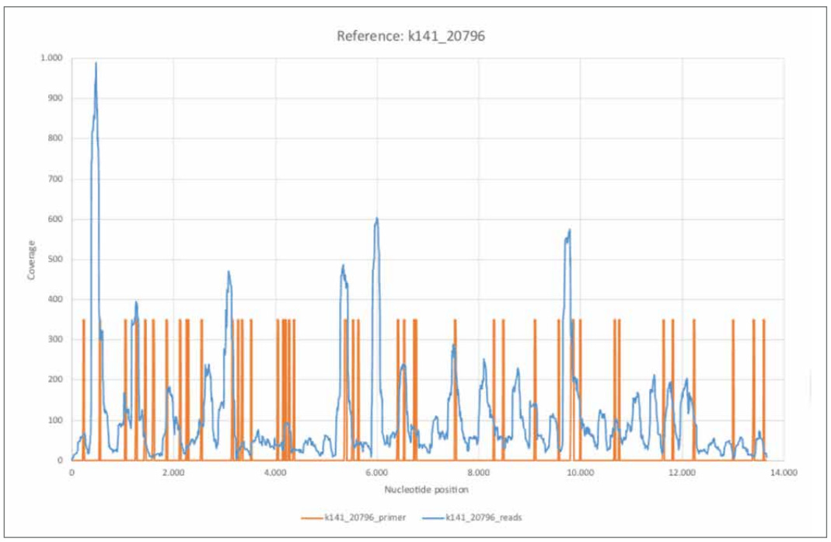Screen dimensions: 831x542
Task: Click the tallest blue coverage peak near 990
Action: click(x=96, y=64)
